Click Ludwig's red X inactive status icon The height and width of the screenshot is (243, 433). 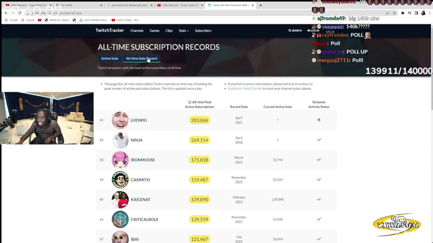pyautogui.click(x=319, y=120)
